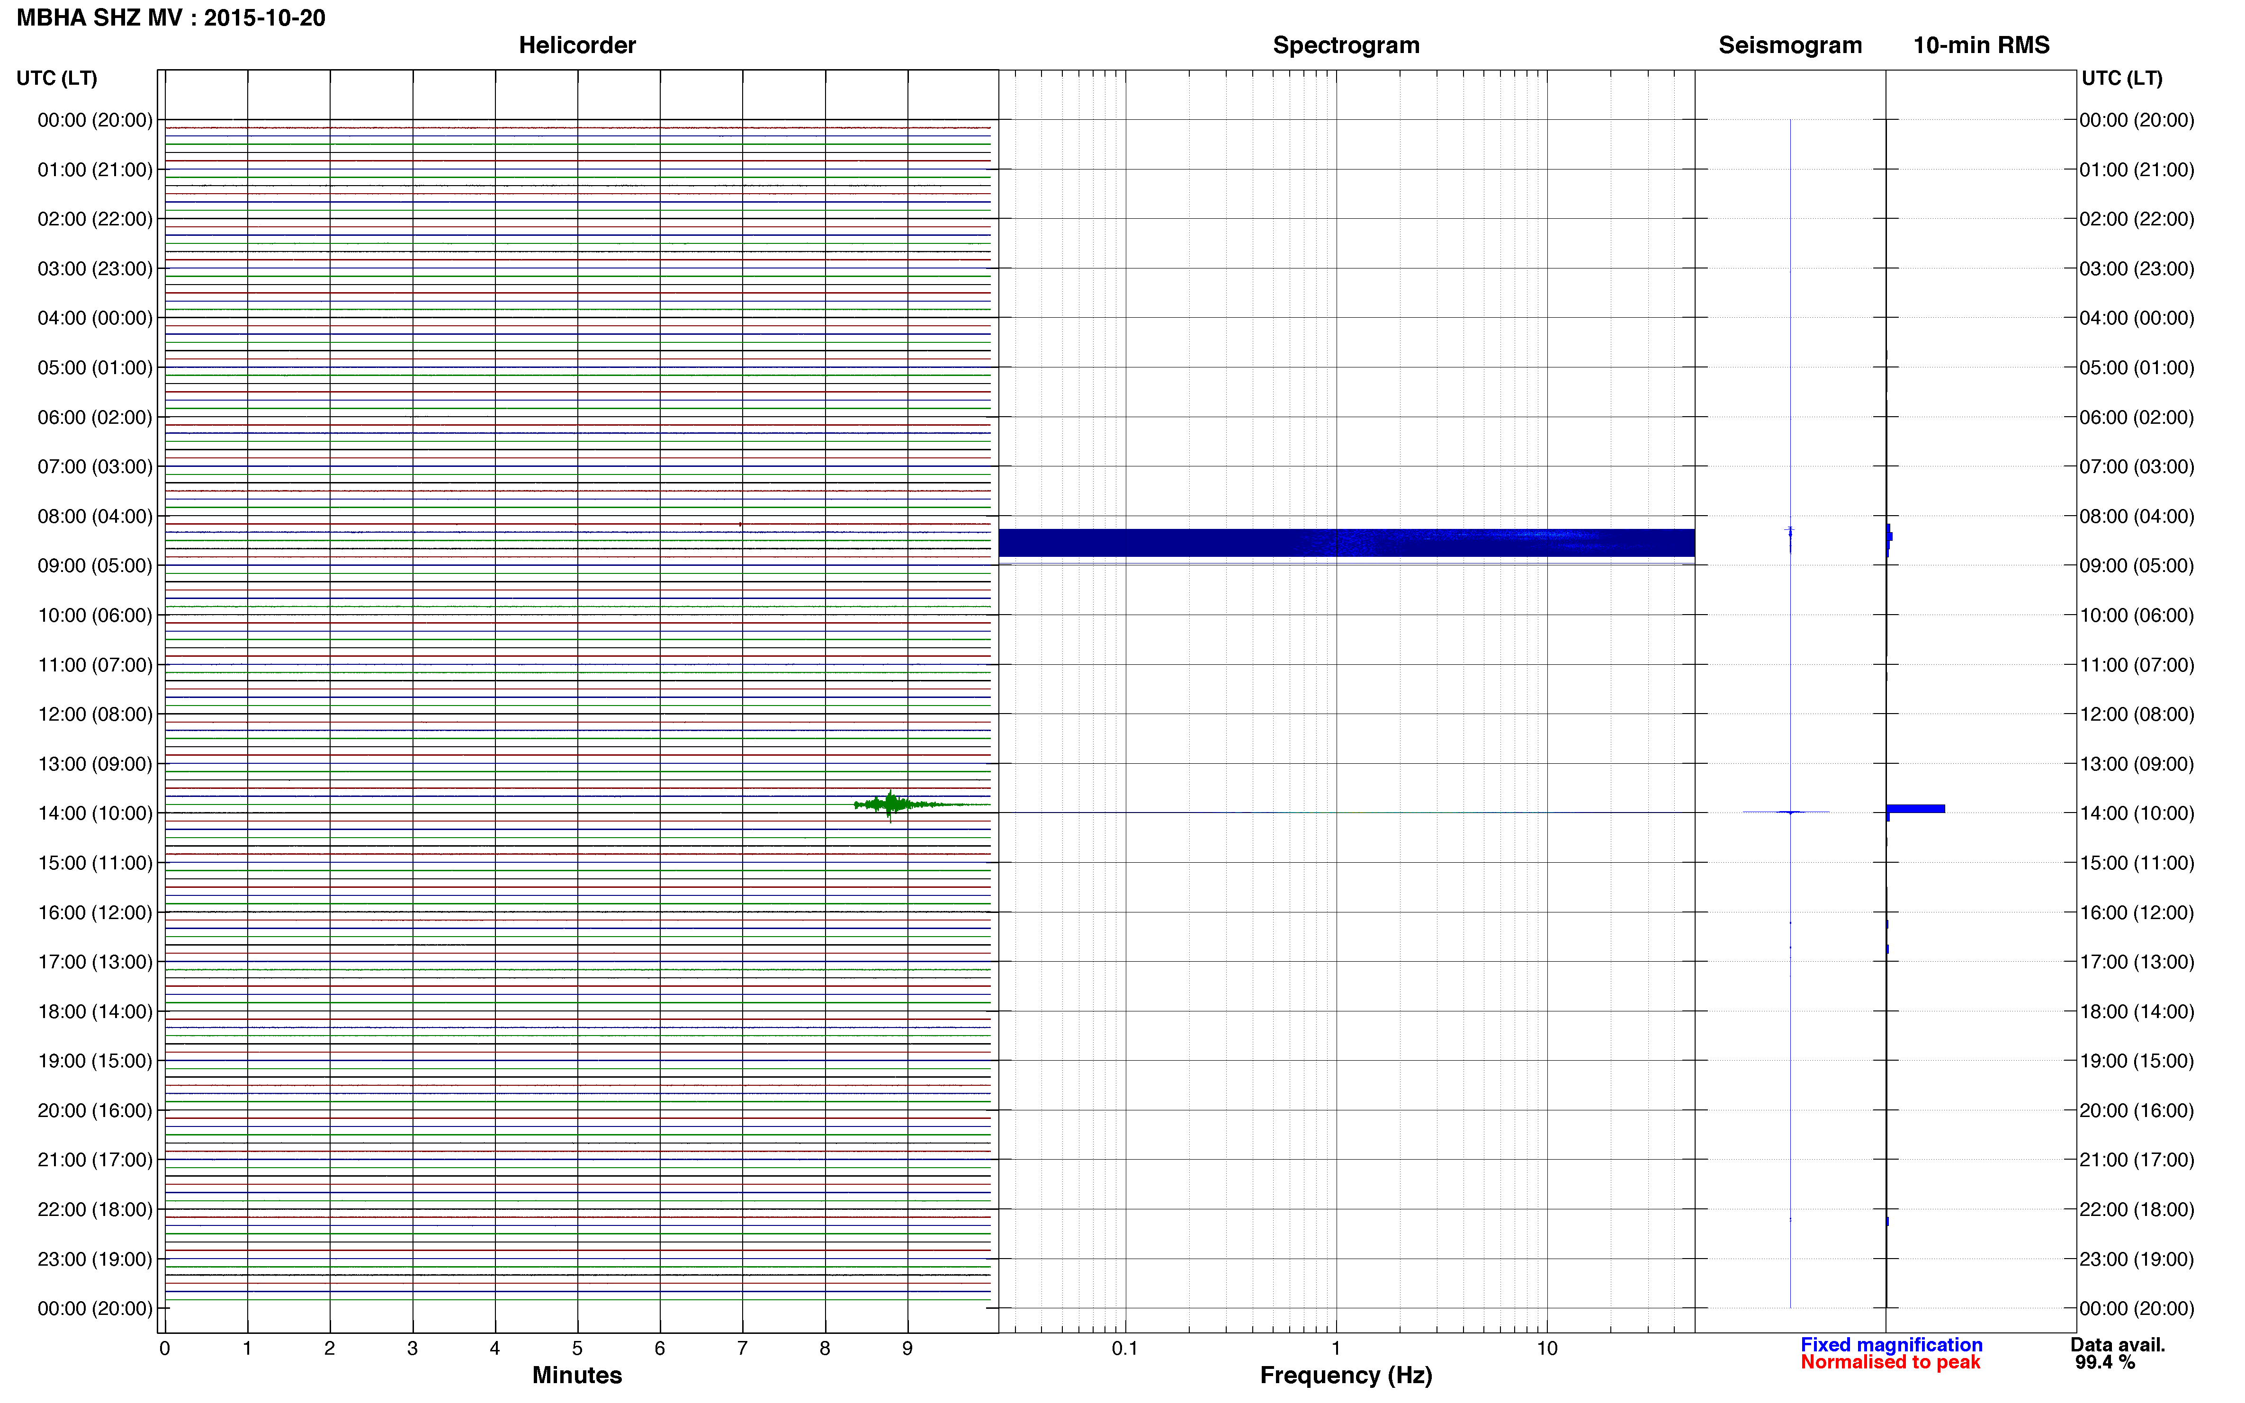Click the Normalised to peak legend text

coord(1890,1362)
